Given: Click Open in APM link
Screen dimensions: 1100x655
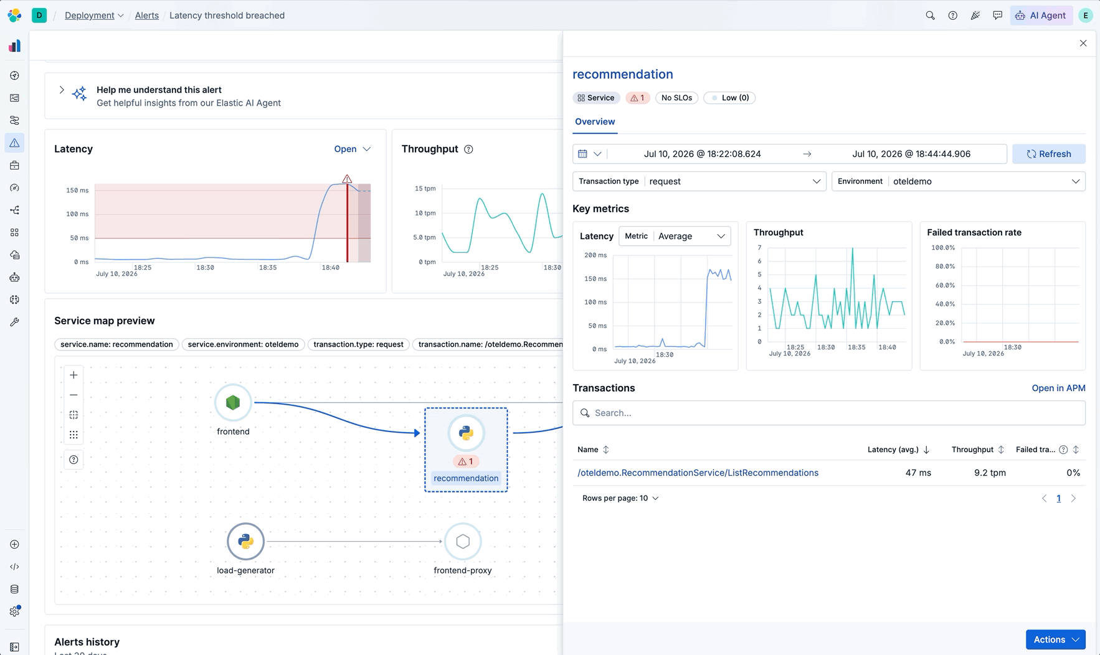Looking at the screenshot, I should pos(1058,388).
